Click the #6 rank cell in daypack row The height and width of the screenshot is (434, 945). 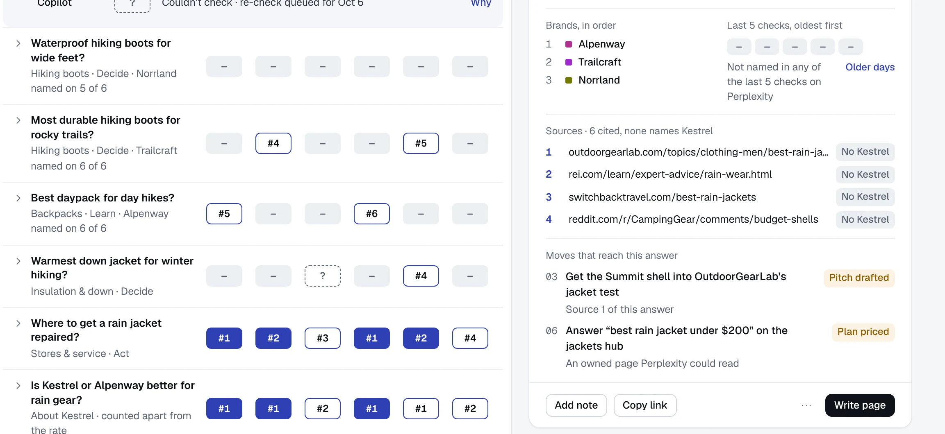point(372,214)
